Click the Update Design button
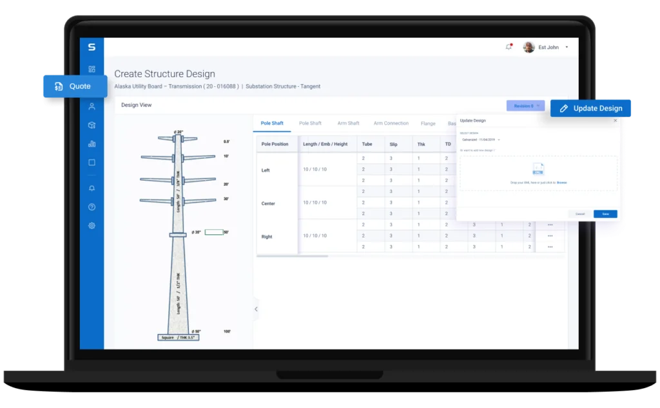660x408 pixels. point(590,108)
